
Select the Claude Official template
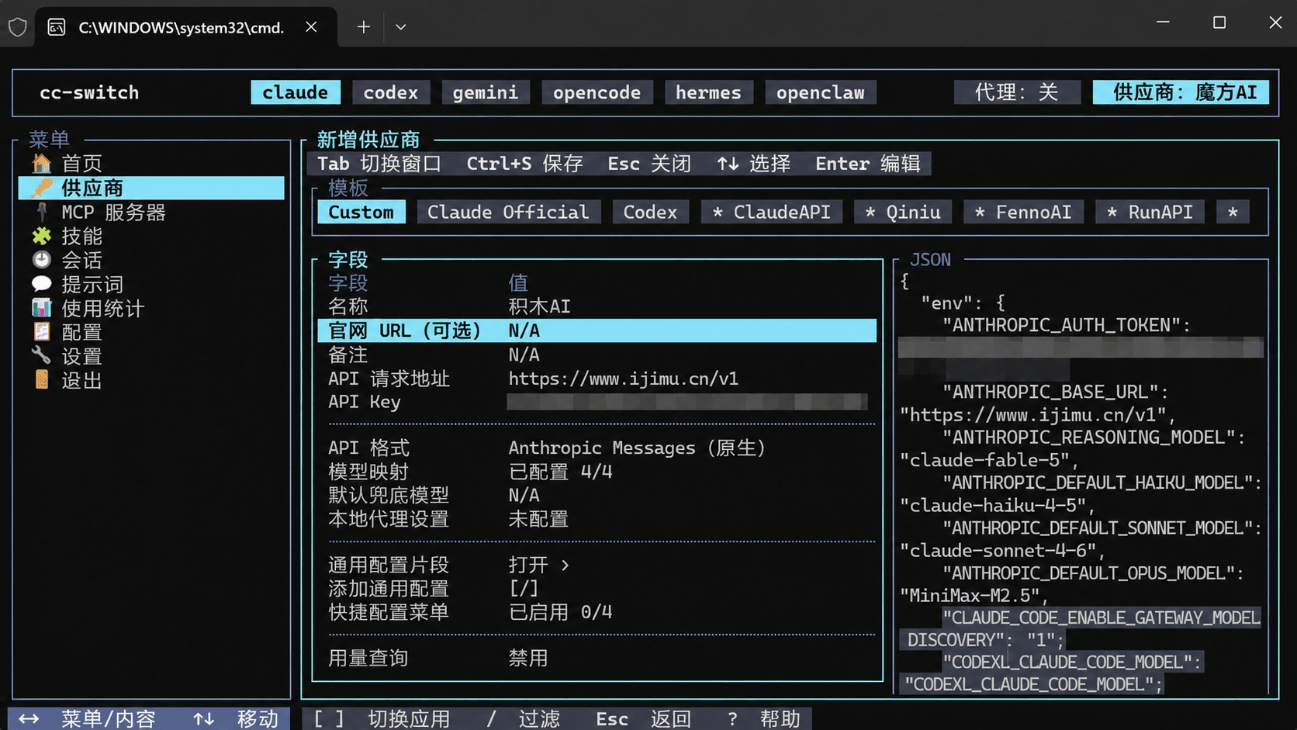509,212
